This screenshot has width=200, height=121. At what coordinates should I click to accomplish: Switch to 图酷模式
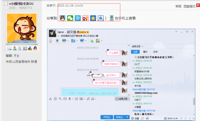[x=189, y=6]
